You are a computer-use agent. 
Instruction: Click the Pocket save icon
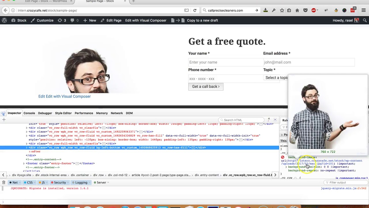coord(305,10)
